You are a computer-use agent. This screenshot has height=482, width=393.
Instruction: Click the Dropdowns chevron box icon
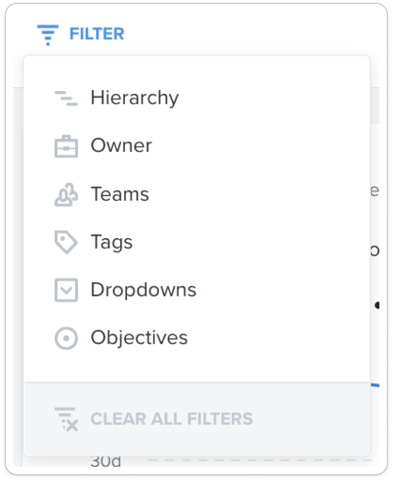pos(66,290)
